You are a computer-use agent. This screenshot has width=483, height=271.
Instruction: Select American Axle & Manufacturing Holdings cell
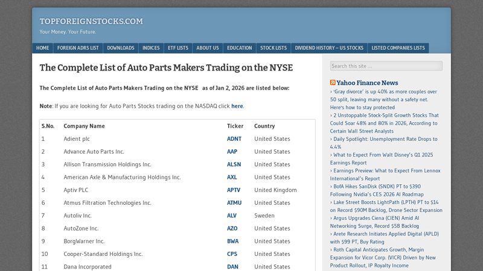coord(122,177)
